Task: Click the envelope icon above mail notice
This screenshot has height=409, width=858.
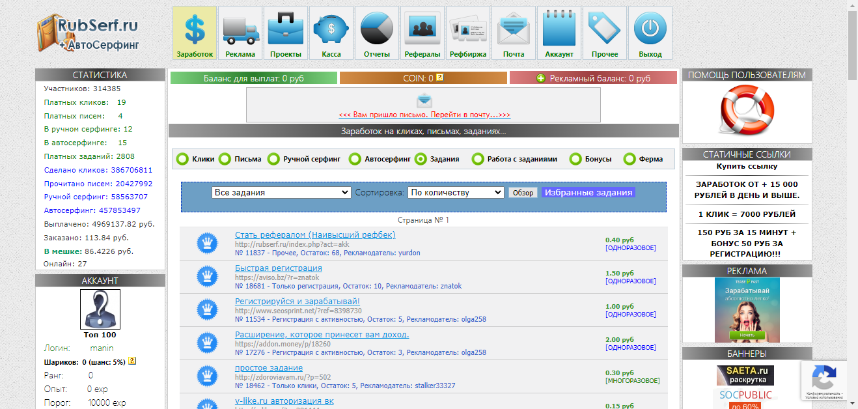Action: (424, 100)
